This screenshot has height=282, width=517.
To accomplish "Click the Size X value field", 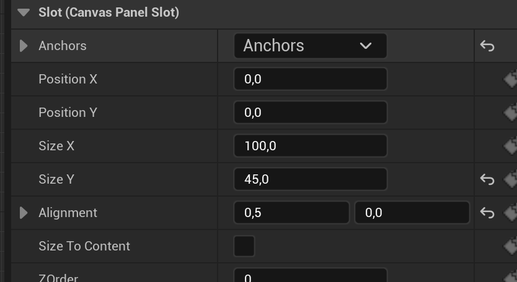I will [x=310, y=146].
